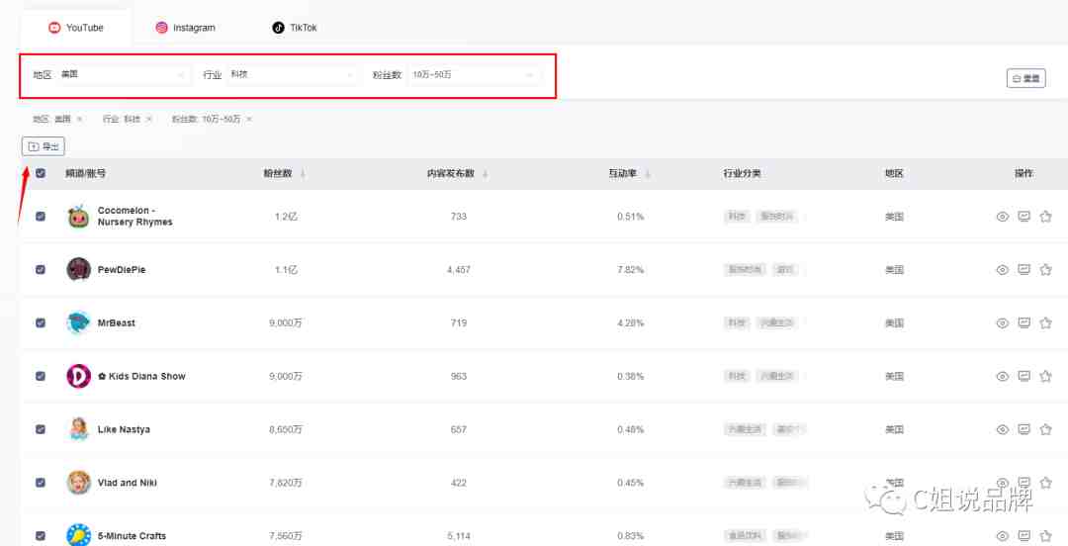Sort table by 粉丝数 arrow icon
The height and width of the screenshot is (546, 1068).
(x=303, y=174)
